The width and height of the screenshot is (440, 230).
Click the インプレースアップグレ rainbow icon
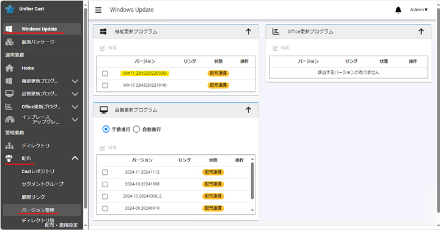(10, 120)
